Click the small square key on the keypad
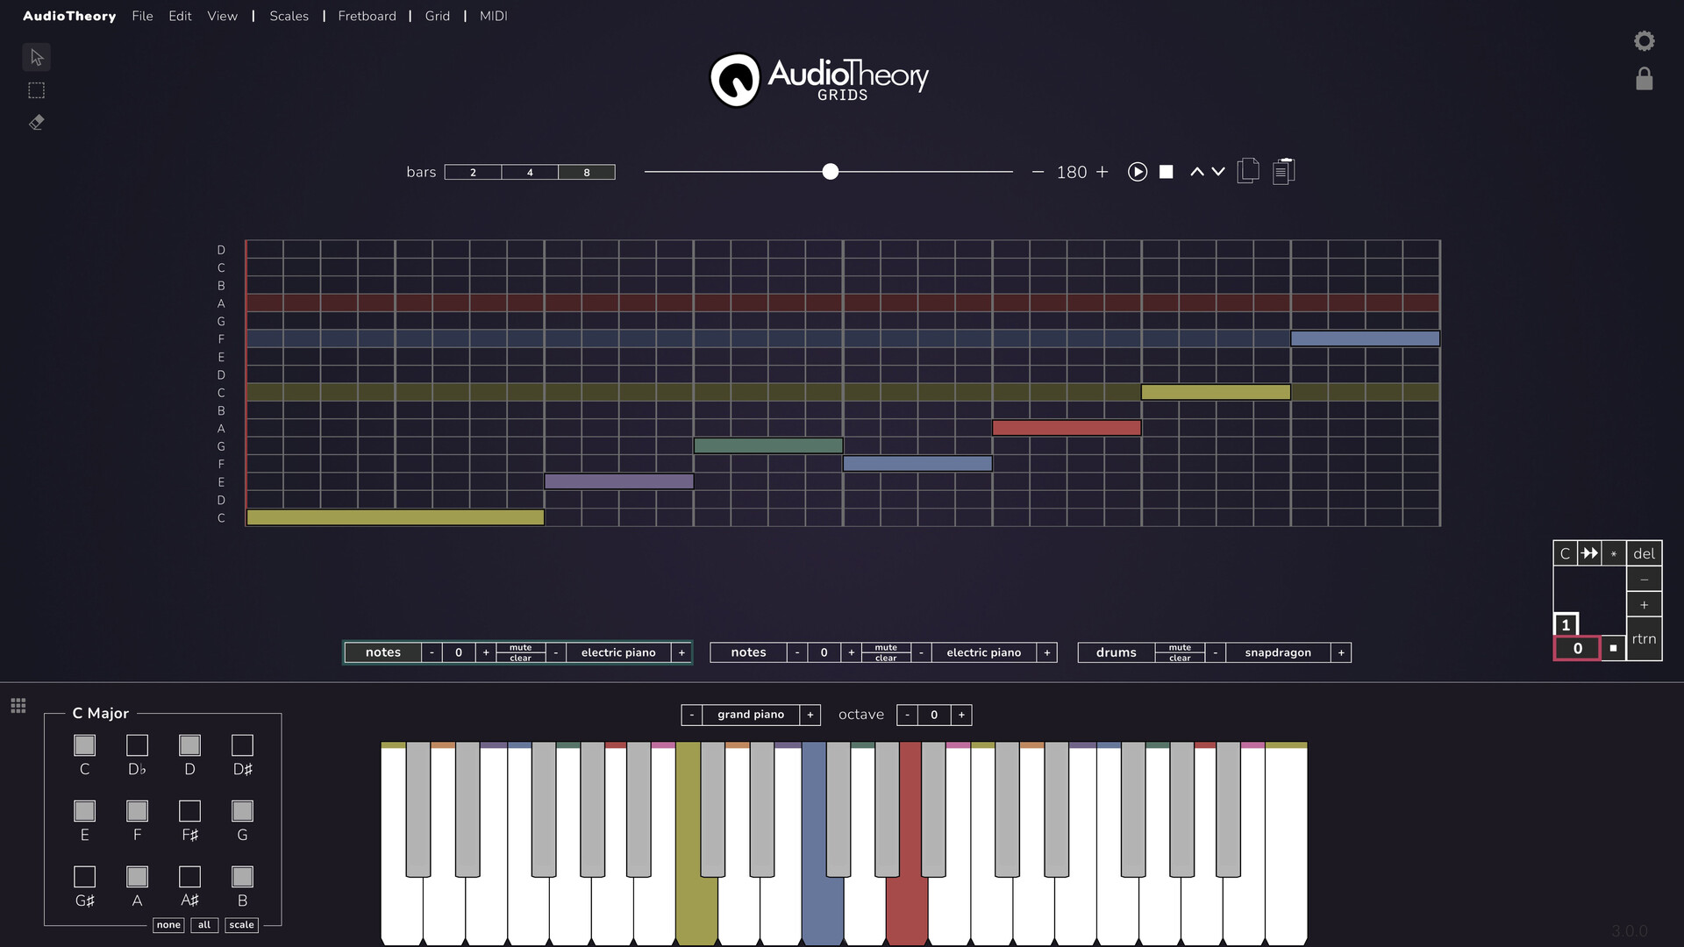 point(1613,648)
